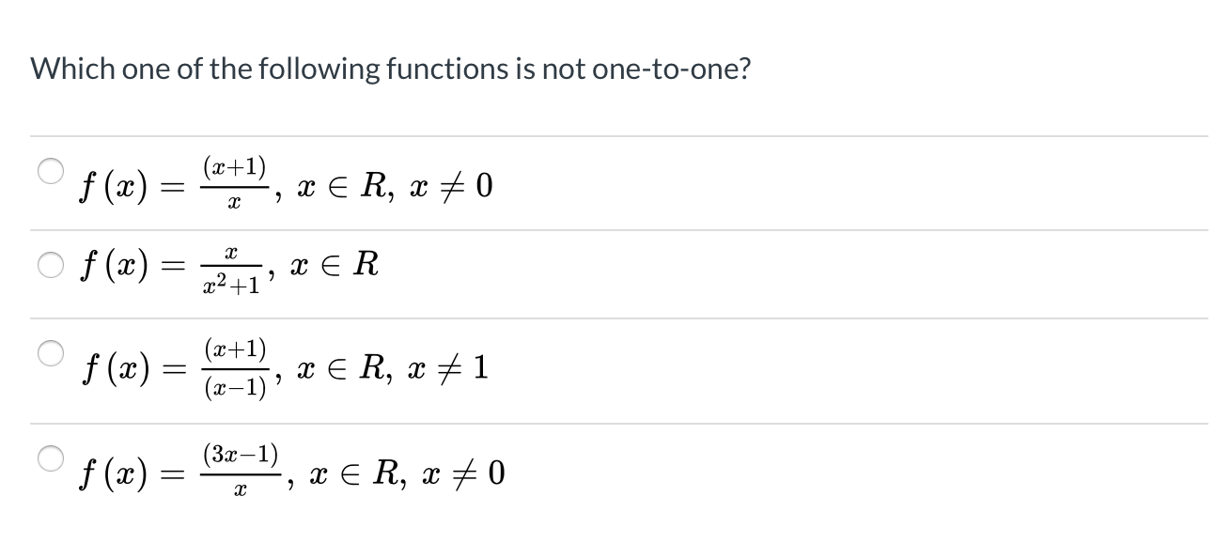The image size is (1231, 543).
Task: Select the radio button for f(x)=x/(x²+1)
Action: pyautogui.click(x=50, y=264)
